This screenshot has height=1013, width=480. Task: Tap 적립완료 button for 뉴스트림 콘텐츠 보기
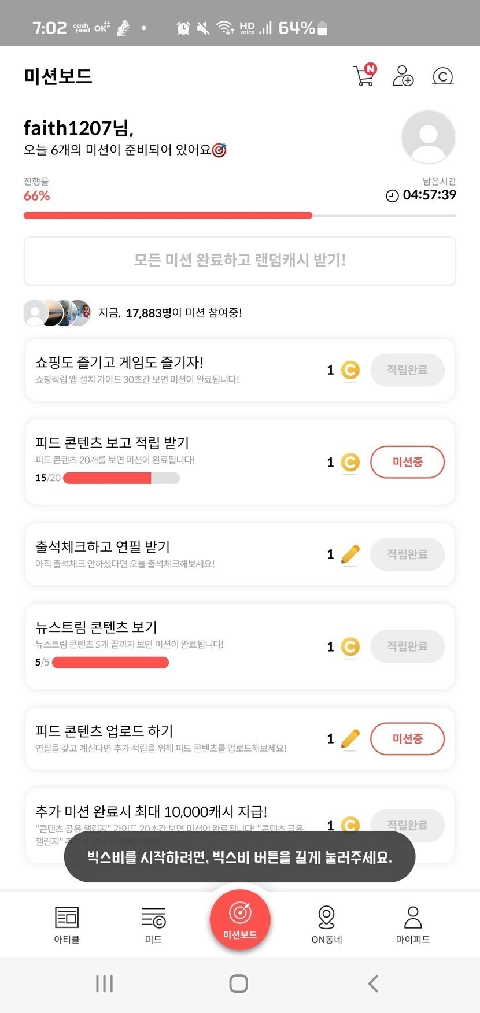(x=407, y=646)
